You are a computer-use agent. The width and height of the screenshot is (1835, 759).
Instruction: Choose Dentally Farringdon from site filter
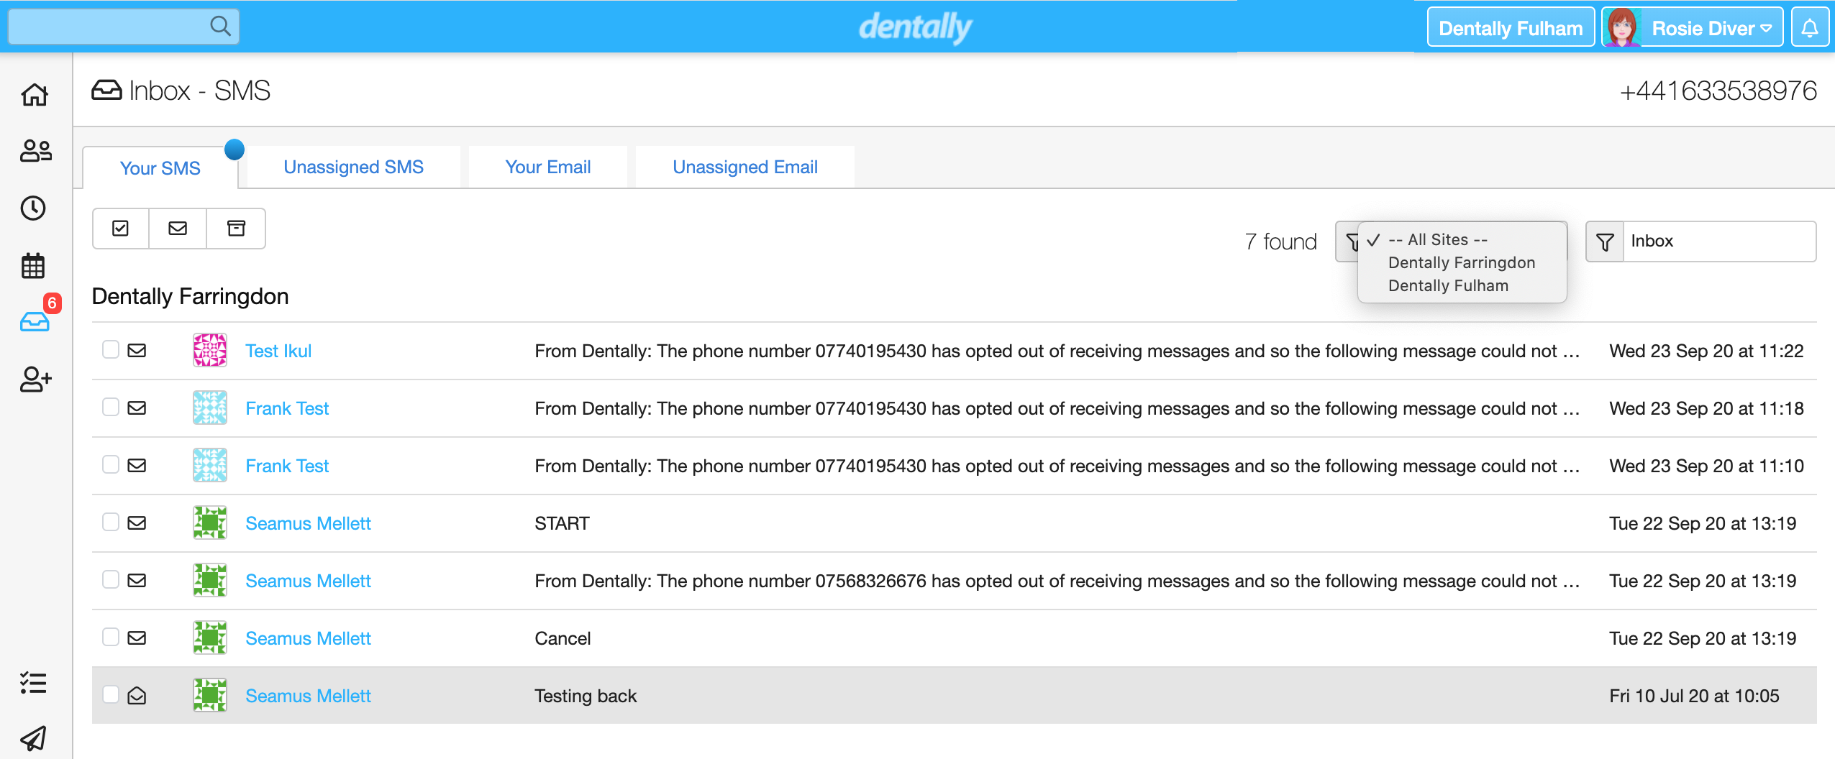[x=1461, y=263]
